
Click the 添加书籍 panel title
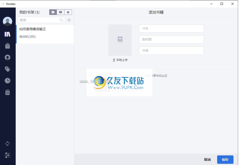click(x=156, y=12)
